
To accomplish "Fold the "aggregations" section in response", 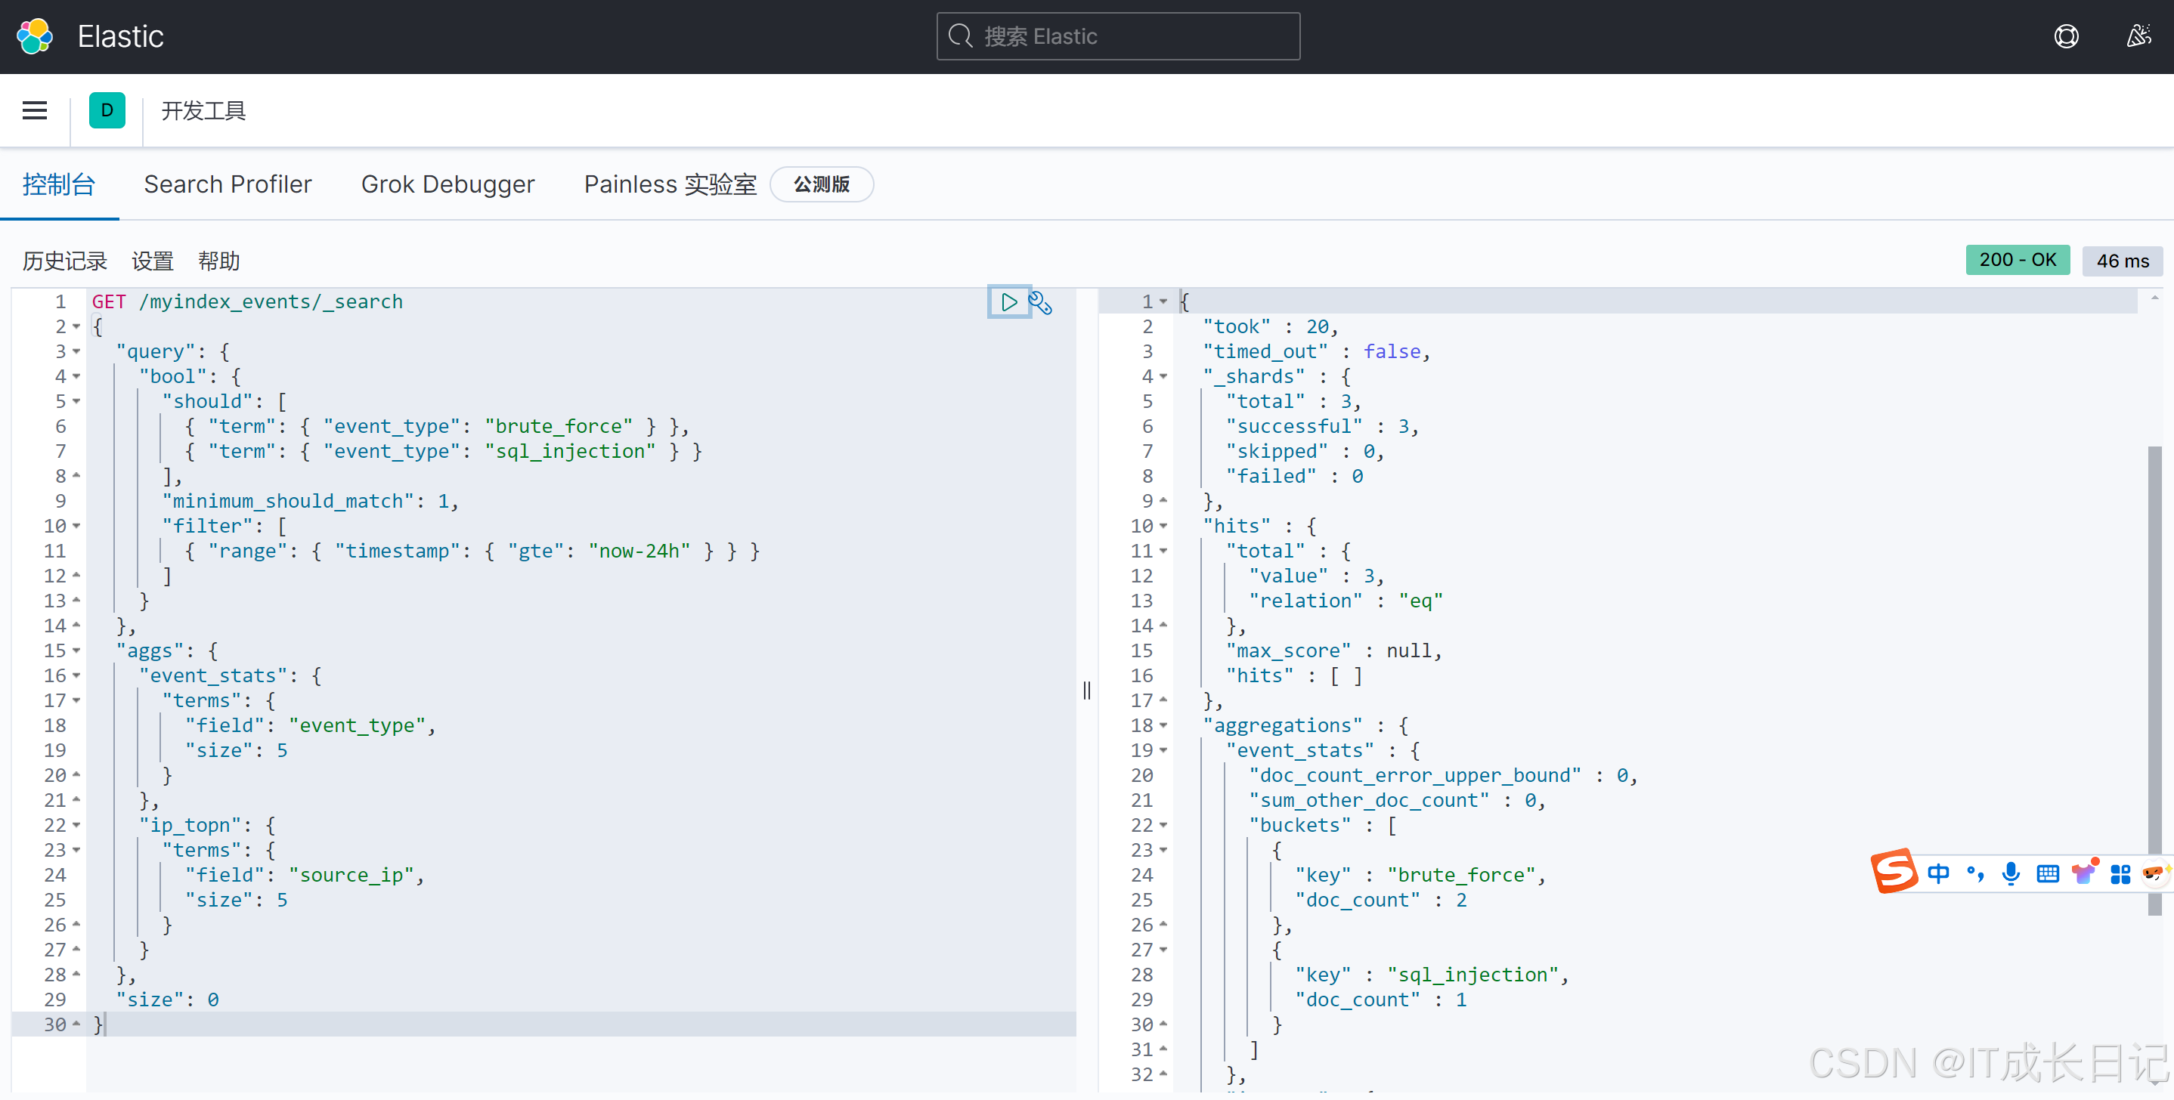I will pos(1164,725).
